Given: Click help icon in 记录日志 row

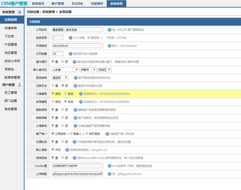Looking at the screenshot, I should pyautogui.click(x=75, y=86).
